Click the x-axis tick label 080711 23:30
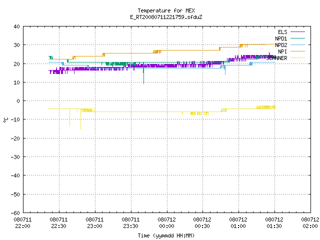Viewport: 320px width, 240px height. (x=130, y=222)
